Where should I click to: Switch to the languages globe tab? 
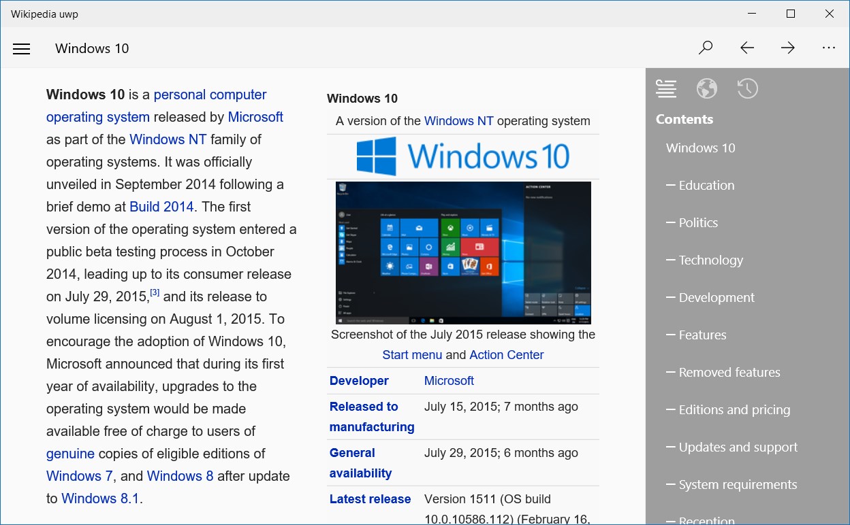pos(707,88)
